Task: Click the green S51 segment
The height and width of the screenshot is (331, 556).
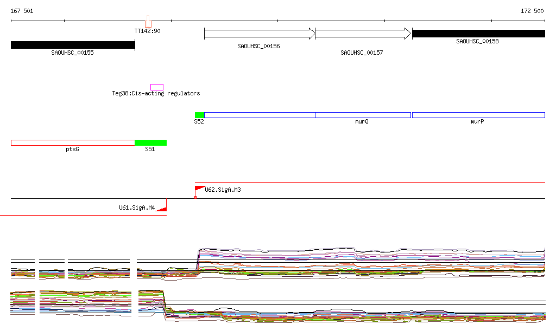Action: 151,143
